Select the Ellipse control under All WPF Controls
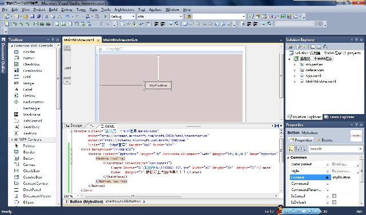Viewport: 366px width, 215px height. pos(28,202)
